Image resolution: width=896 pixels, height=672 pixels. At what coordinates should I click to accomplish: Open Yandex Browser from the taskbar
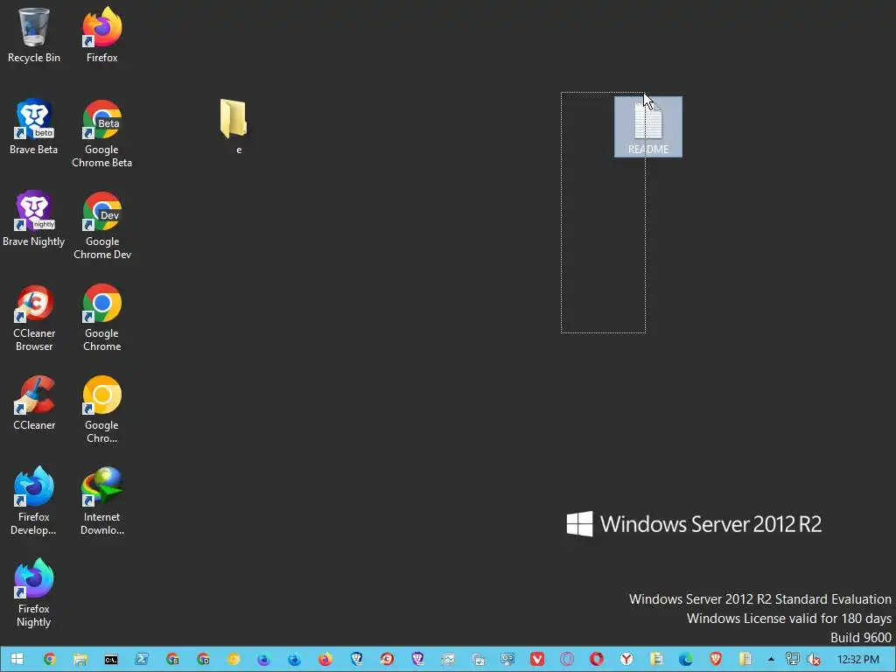click(626, 659)
